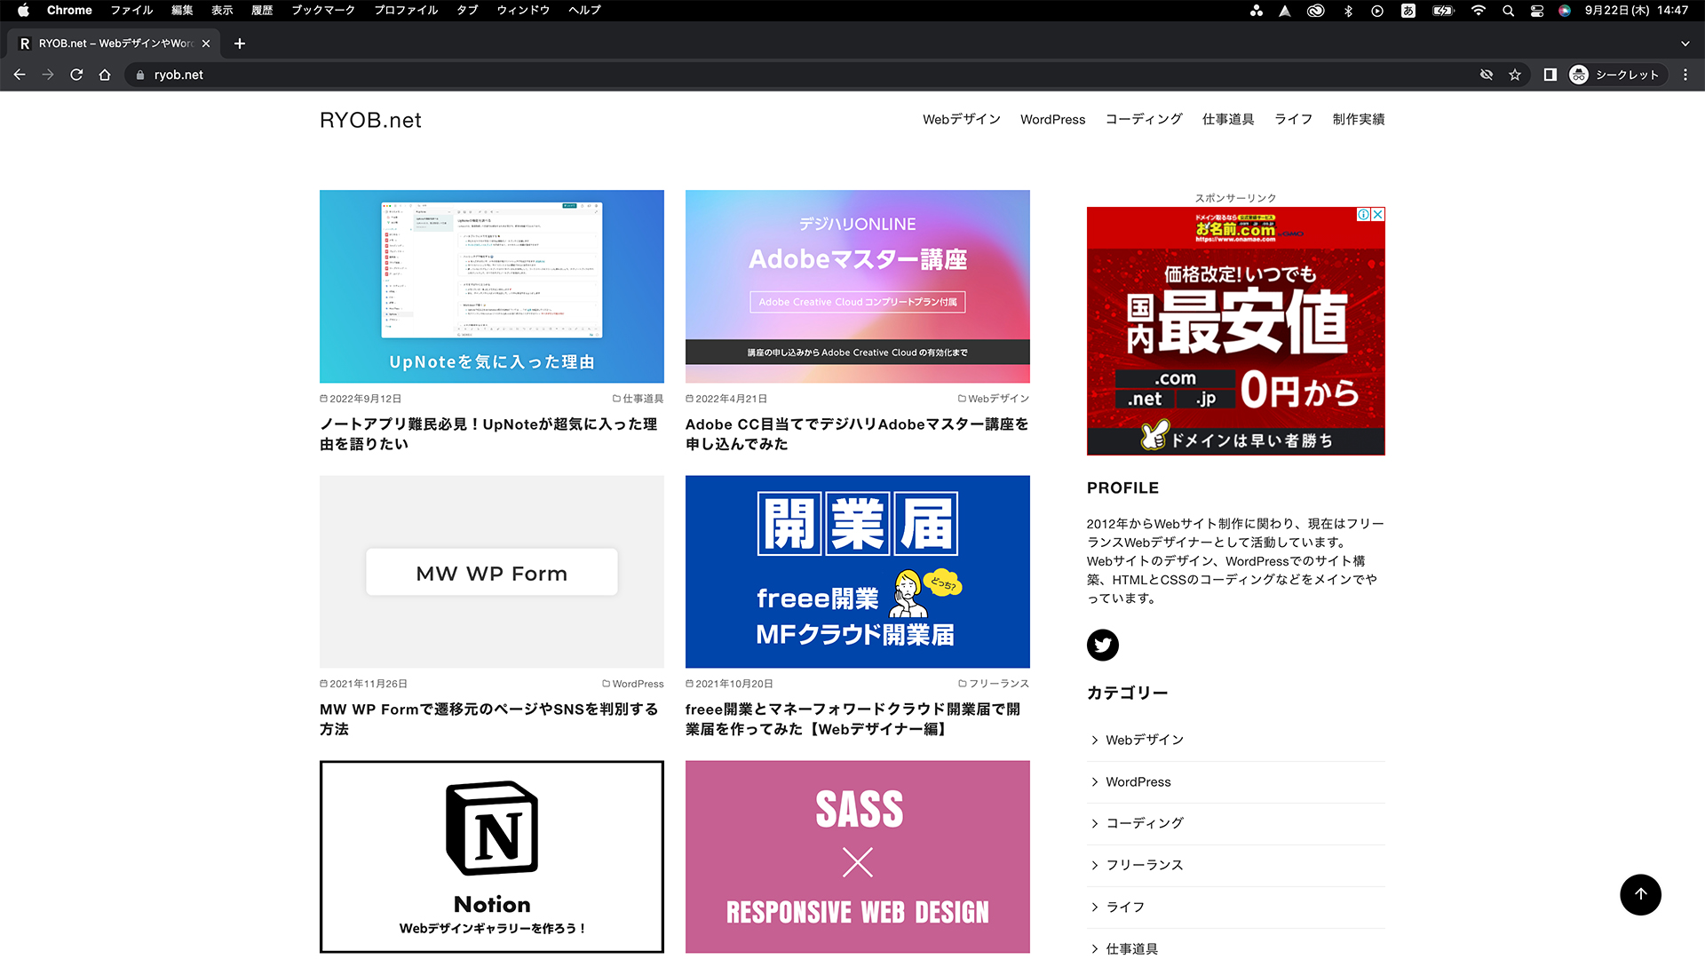Expand the Webデザイン category chevron

[1093, 739]
